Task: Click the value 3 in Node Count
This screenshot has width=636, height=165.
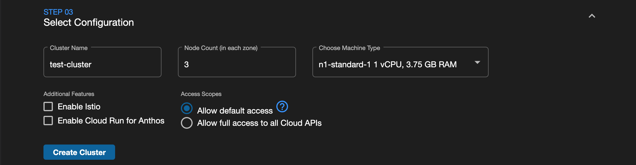Action: point(186,64)
